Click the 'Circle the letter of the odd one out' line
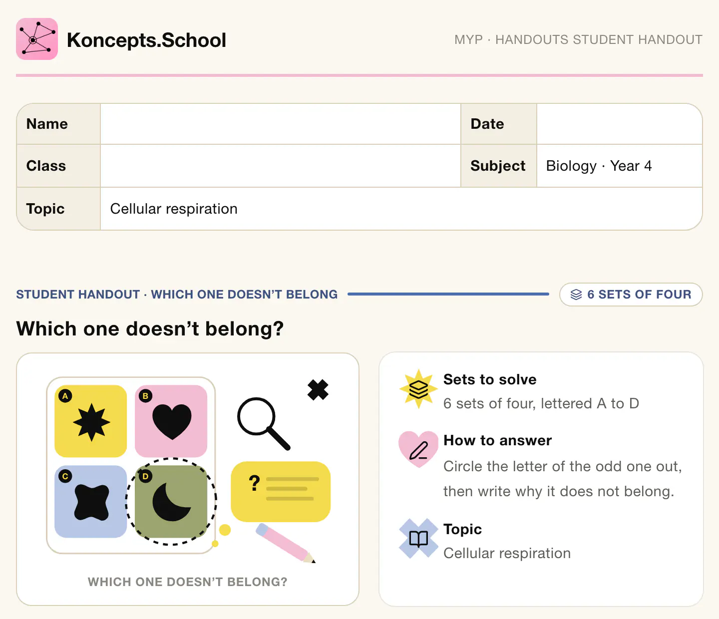 tap(562, 466)
